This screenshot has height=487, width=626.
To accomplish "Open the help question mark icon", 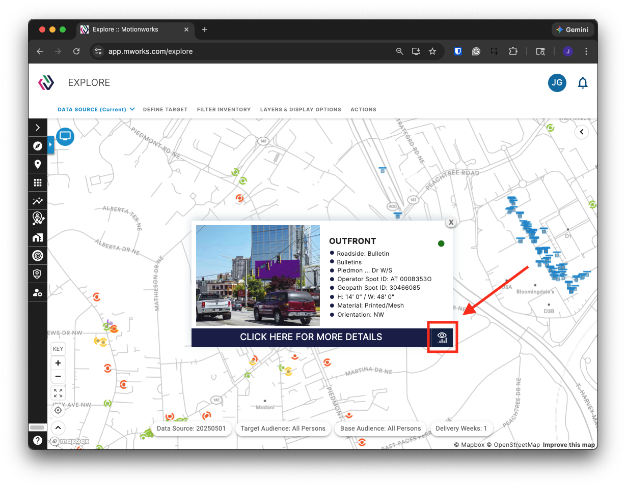I will 38,440.
